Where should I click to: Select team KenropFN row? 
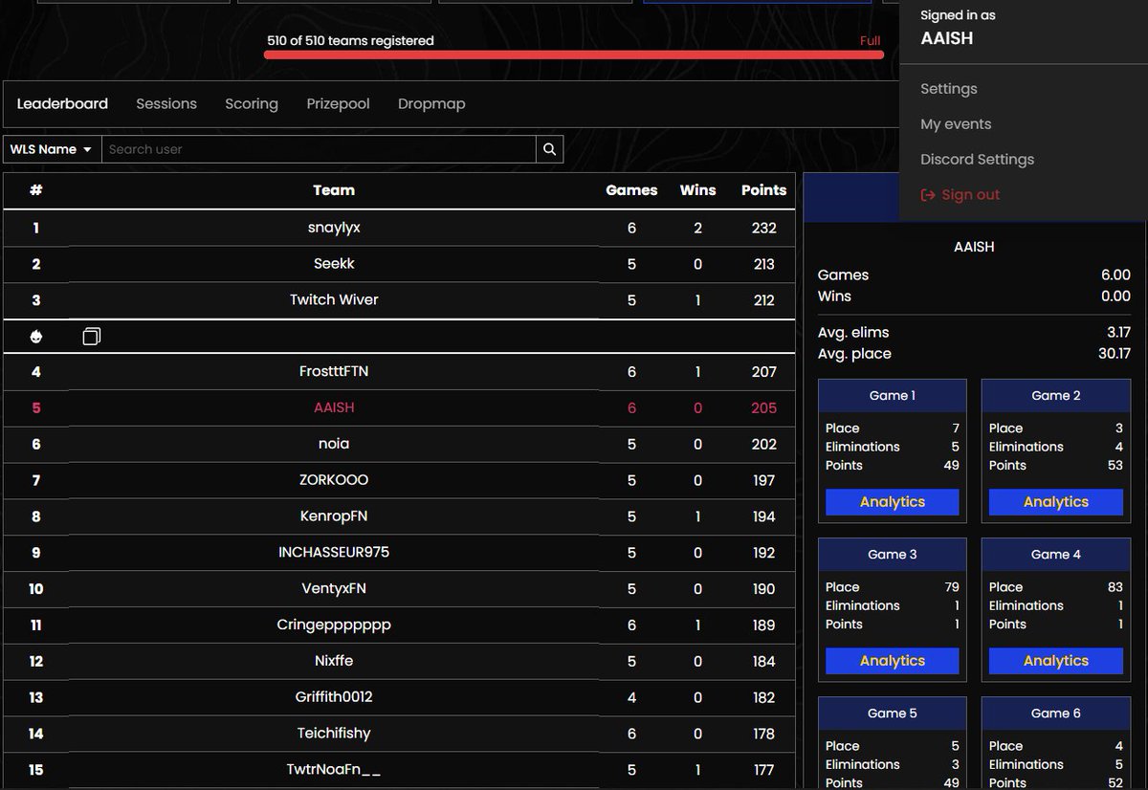pyautogui.click(x=399, y=516)
